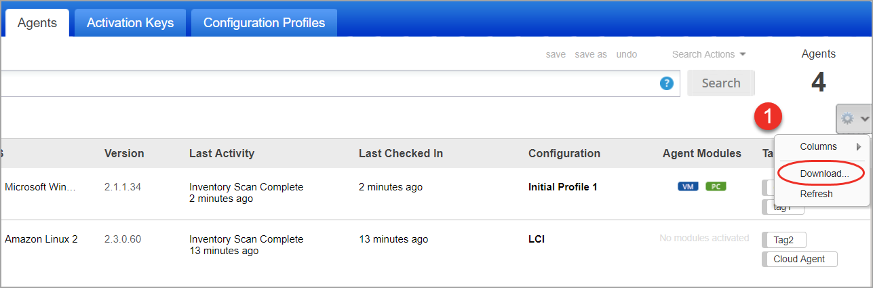Click into the search query field

pyautogui.click(x=326, y=83)
